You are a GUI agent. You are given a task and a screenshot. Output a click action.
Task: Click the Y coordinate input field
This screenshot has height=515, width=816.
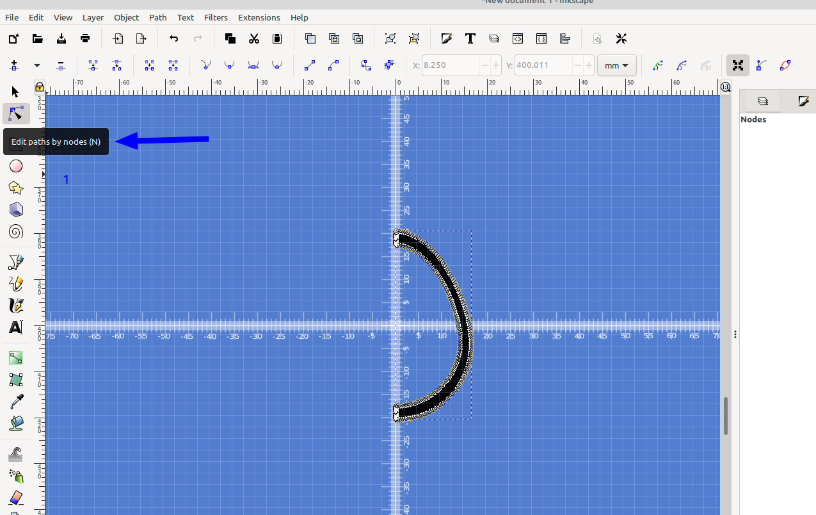pyautogui.click(x=543, y=65)
